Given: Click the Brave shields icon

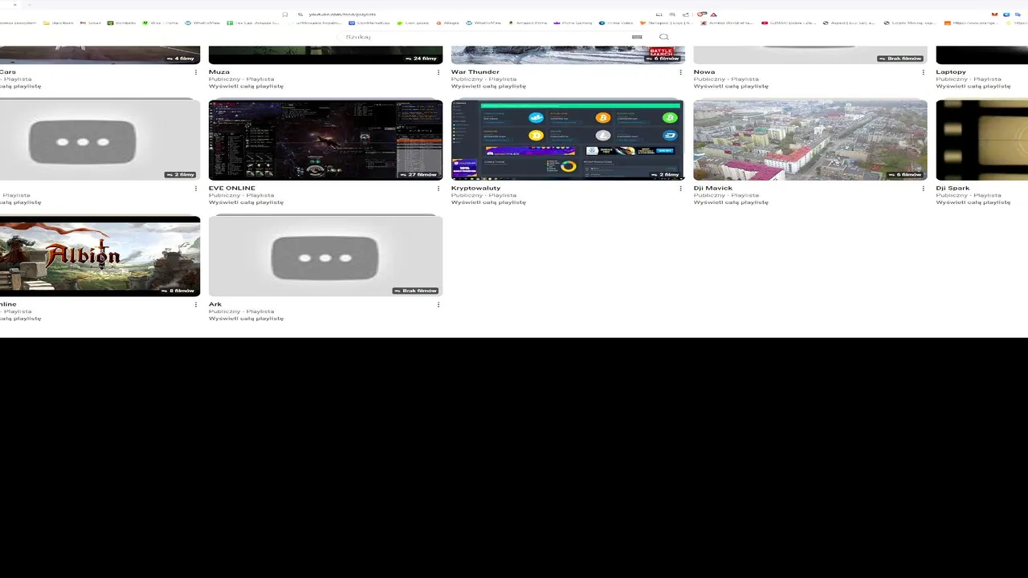Looking at the screenshot, I should (702, 14).
